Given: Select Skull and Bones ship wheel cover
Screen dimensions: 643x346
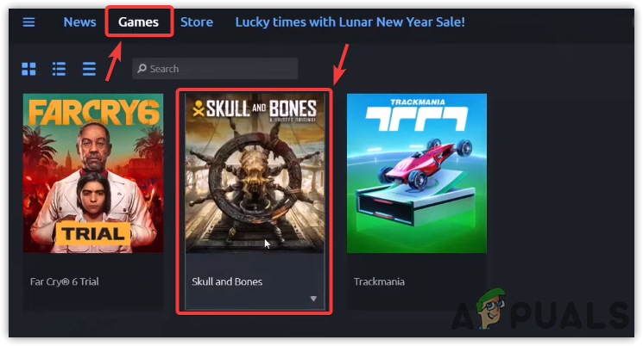Looking at the screenshot, I should point(255,173).
